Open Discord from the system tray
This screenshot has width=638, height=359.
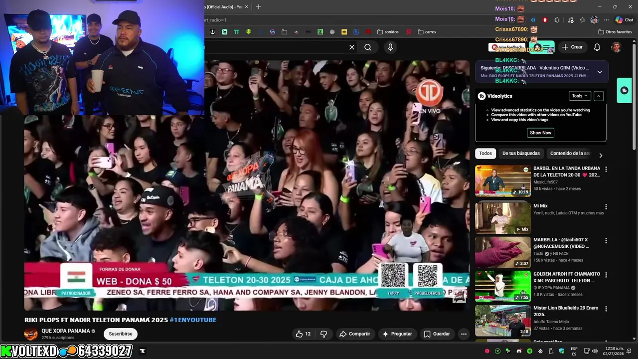(519, 351)
